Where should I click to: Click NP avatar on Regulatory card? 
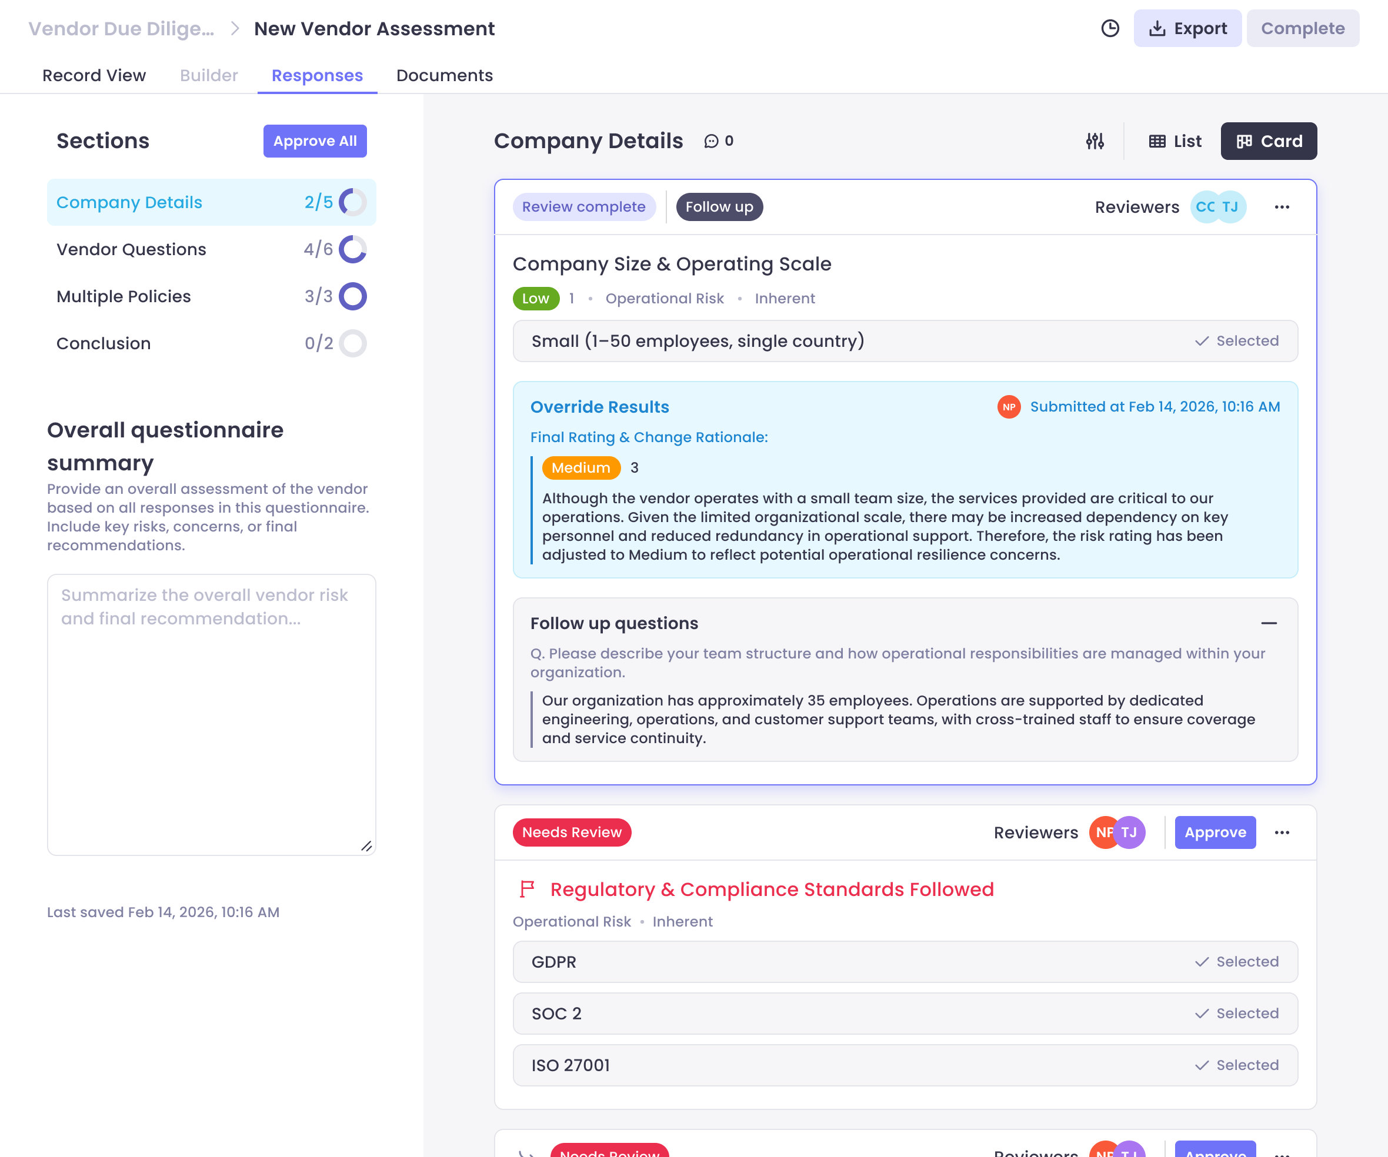(1103, 832)
